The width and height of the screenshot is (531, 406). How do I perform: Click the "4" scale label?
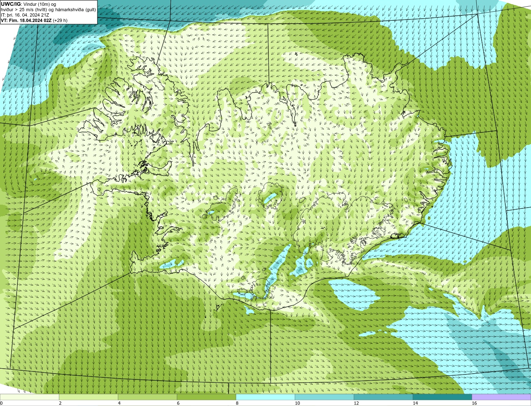[119, 403]
